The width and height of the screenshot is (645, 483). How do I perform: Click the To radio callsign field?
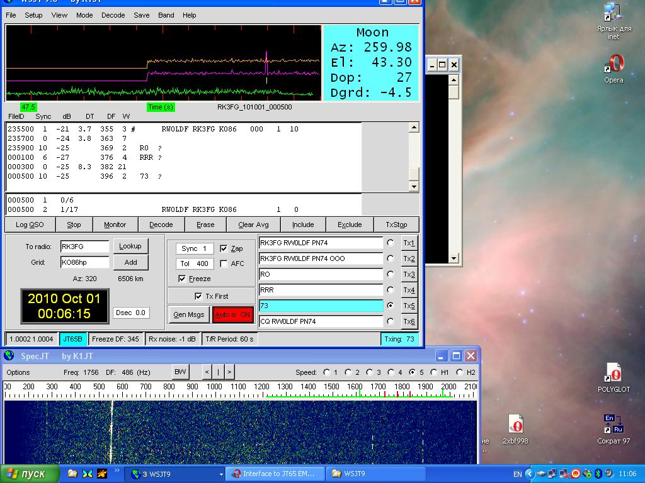click(x=84, y=247)
